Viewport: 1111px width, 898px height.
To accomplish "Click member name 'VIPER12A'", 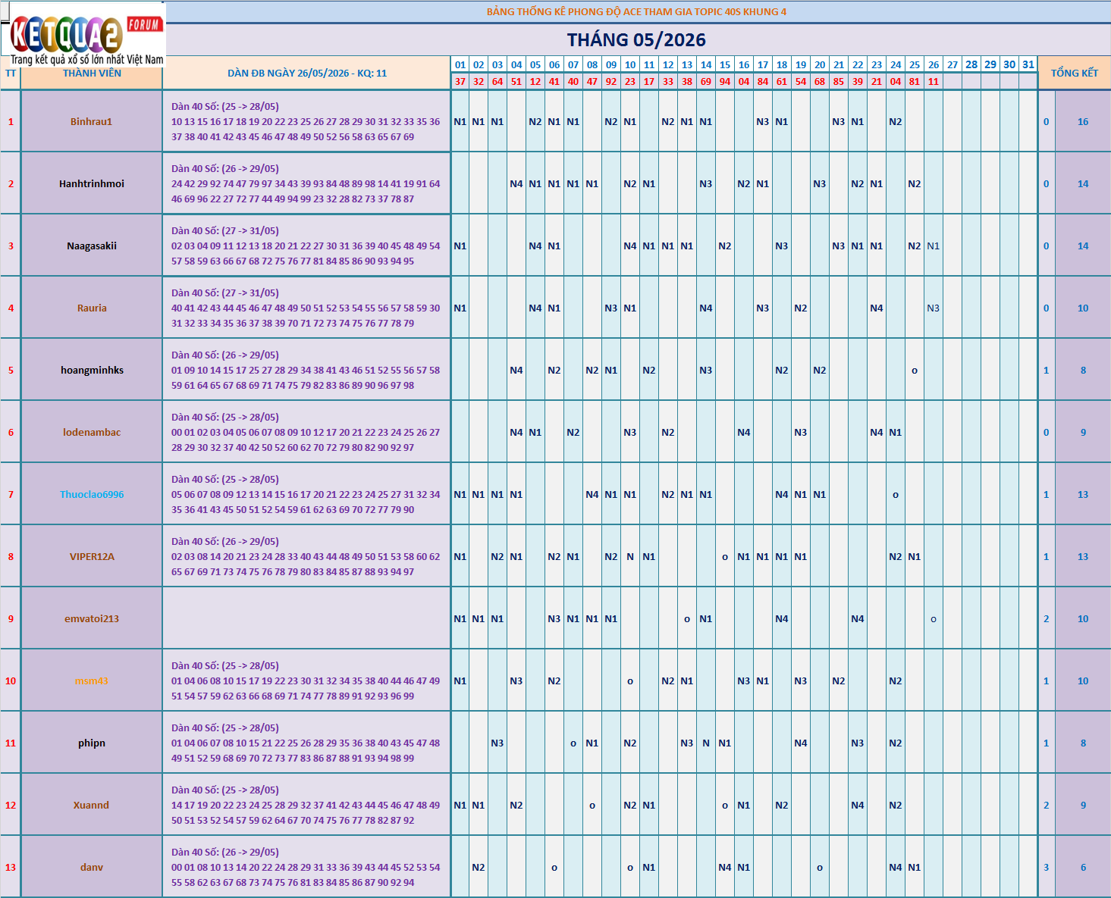I will point(92,556).
